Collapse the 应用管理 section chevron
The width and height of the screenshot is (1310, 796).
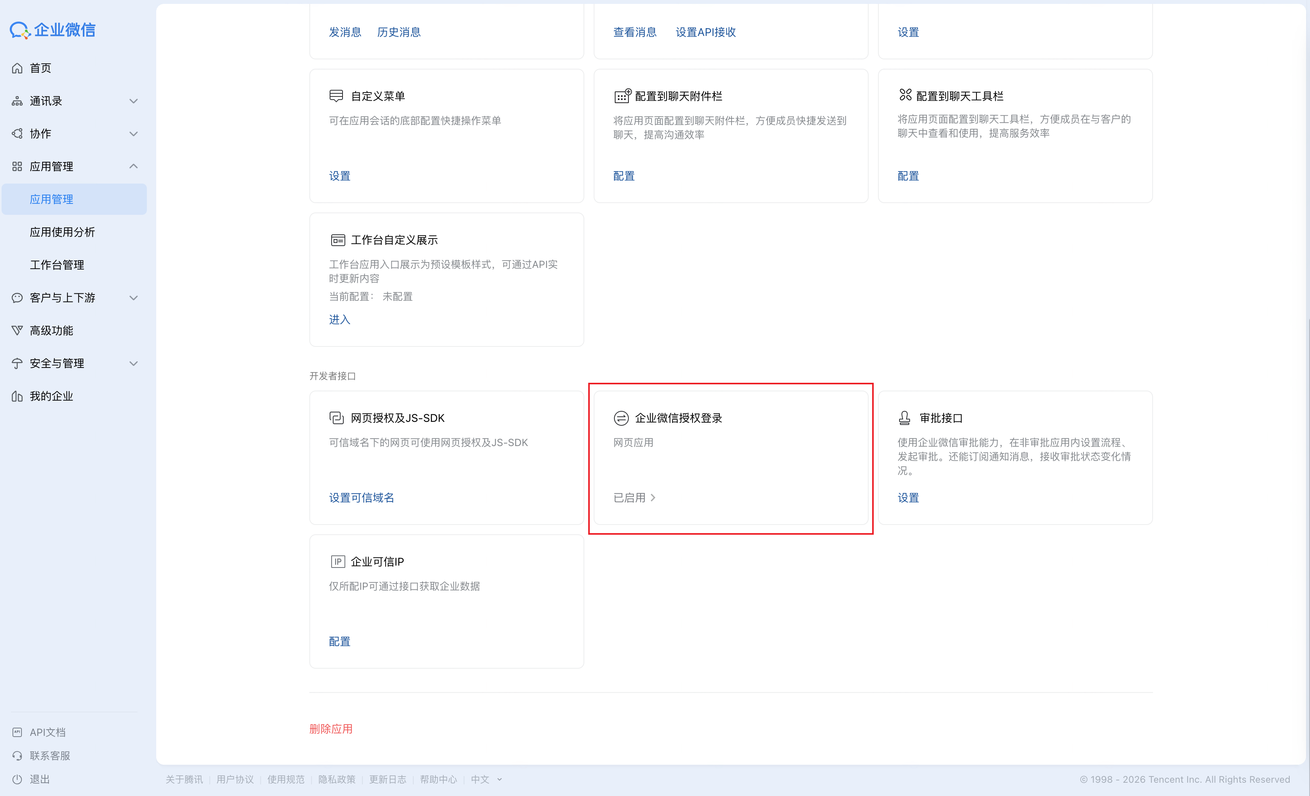click(x=134, y=166)
